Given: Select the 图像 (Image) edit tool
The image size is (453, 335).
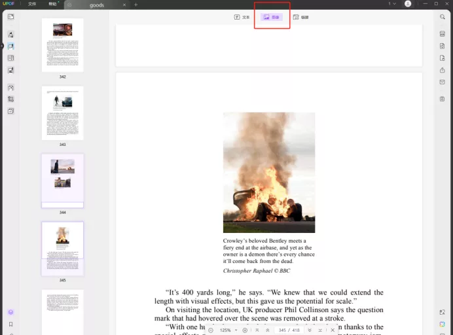Looking at the screenshot, I should [x=272, y=17].
